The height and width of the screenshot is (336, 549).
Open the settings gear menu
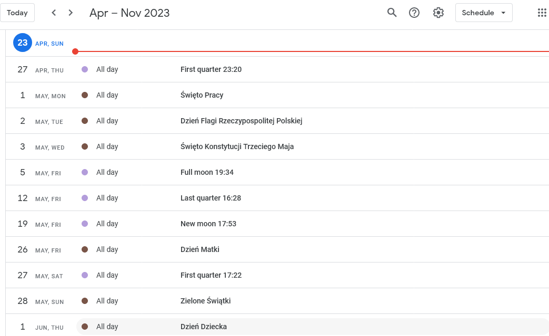[x=438, y=13]
